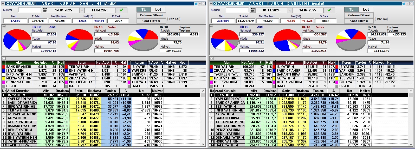Click Maliyet value 11065,832 under Alıcı in right window

pyautogui.click(x=252, y=51)
